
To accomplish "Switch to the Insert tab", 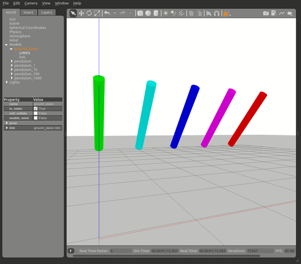I will pos(28,13).
